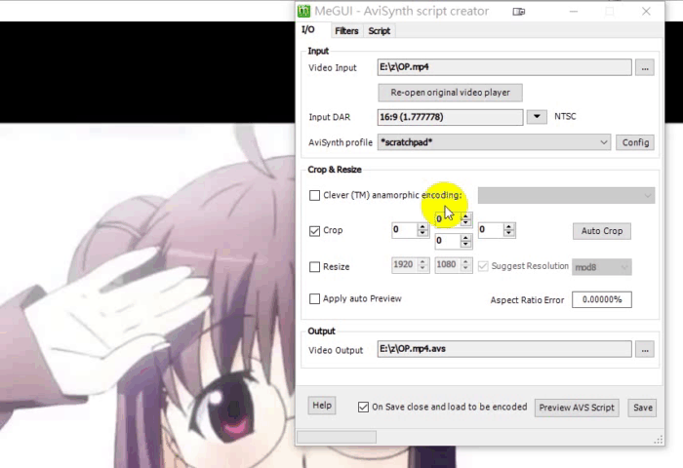Click the left crop number field
The width and height of the screenshot is (683, 468).
click(405, 230)
